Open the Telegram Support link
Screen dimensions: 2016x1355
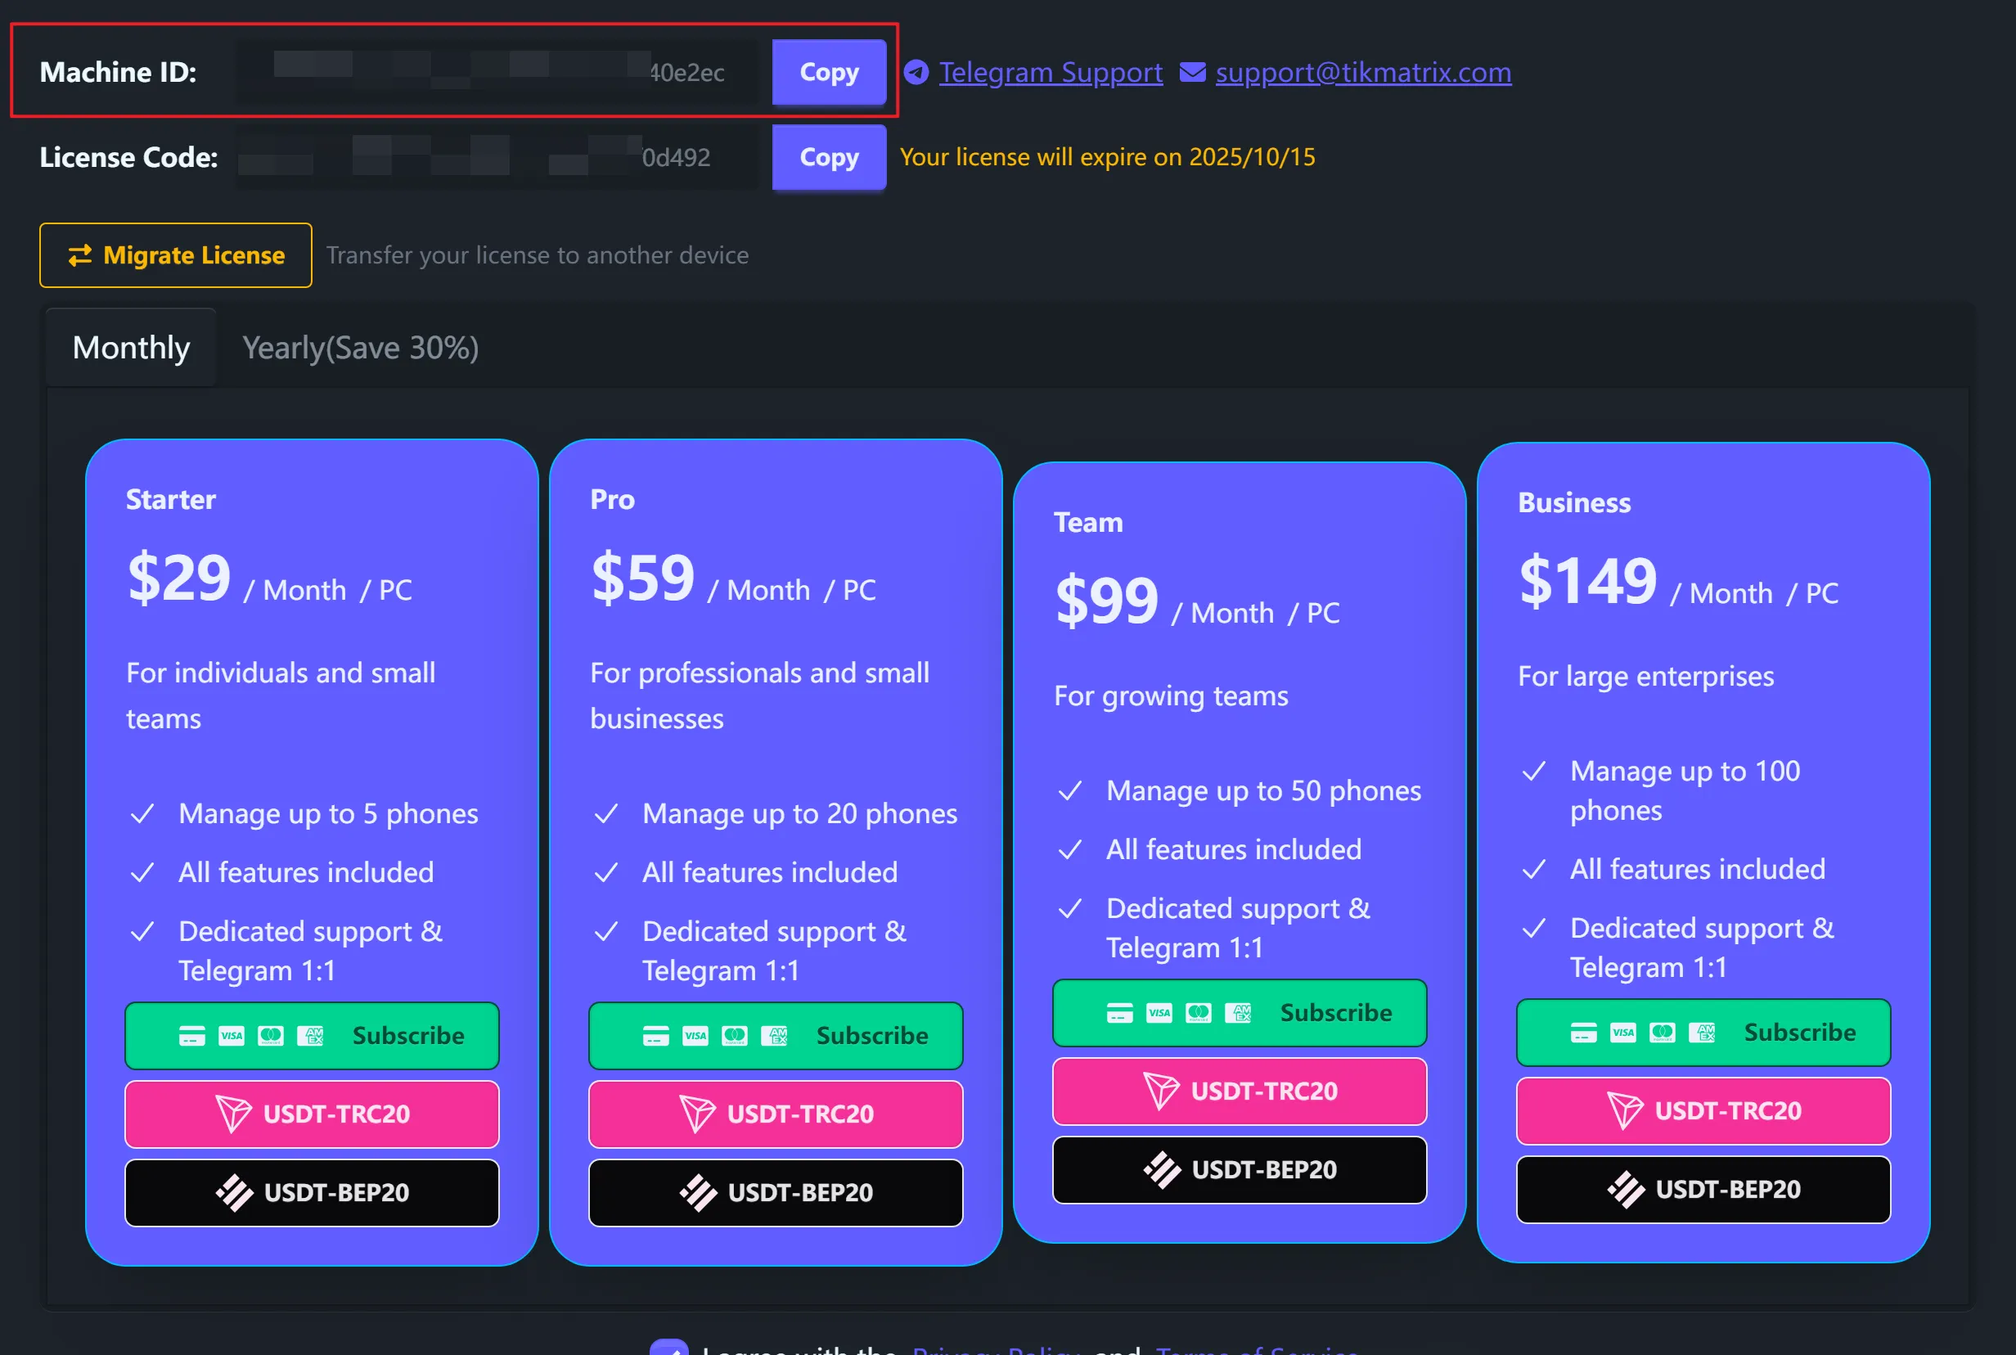(x=1051, y=73)
